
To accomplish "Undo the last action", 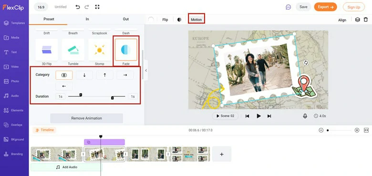I will click(x=78, y=7).
